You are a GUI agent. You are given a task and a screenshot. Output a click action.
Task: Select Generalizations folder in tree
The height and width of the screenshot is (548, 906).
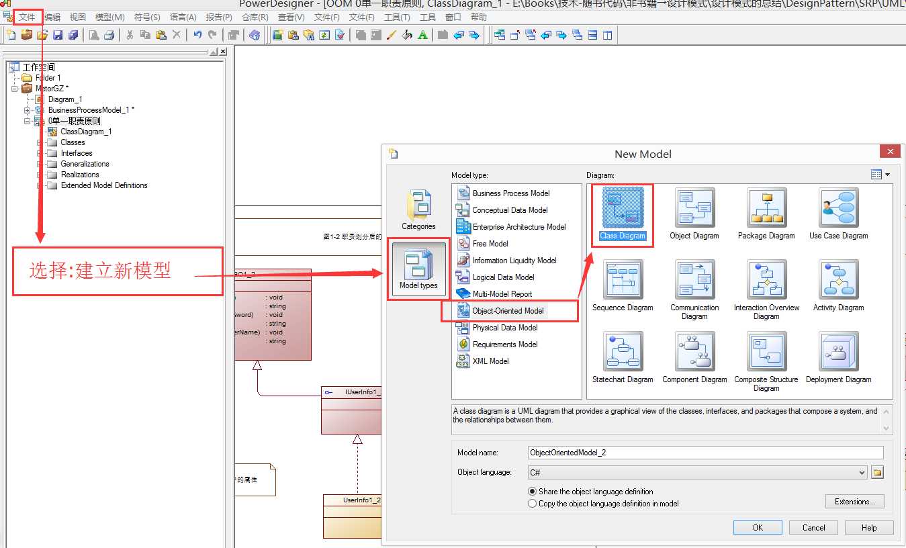(x=78, y=164)
